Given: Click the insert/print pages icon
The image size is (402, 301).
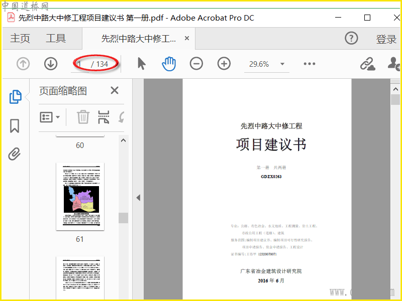Looking at the screenshot, I should coord(104,117).
